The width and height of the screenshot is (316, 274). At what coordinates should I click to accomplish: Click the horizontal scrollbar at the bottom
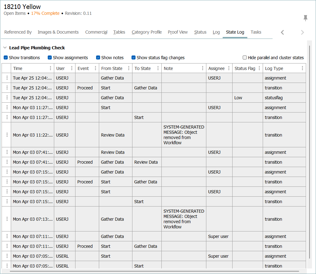tap(154, 272)
